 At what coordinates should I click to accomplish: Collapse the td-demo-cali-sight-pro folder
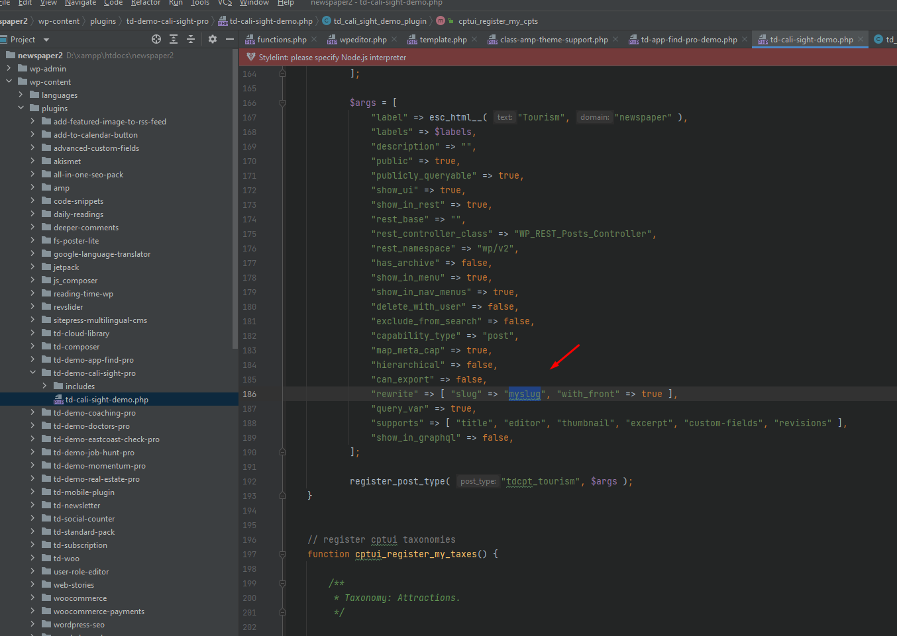coord(32,373)
